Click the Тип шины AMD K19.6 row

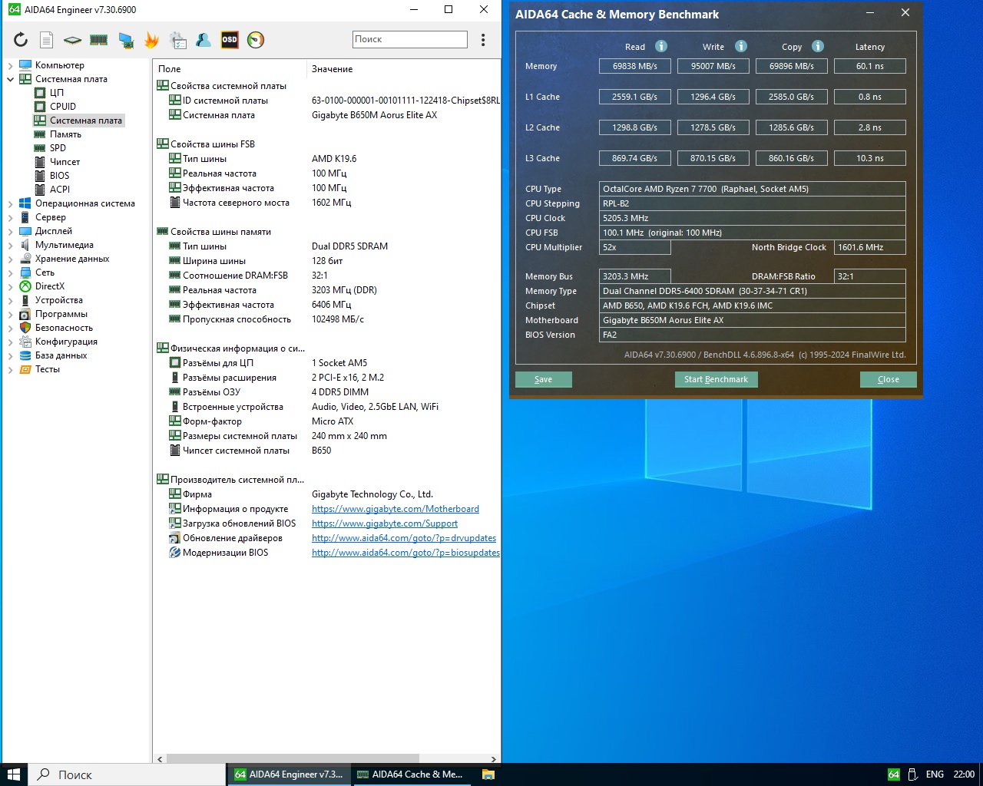click(x=328, y=159)
